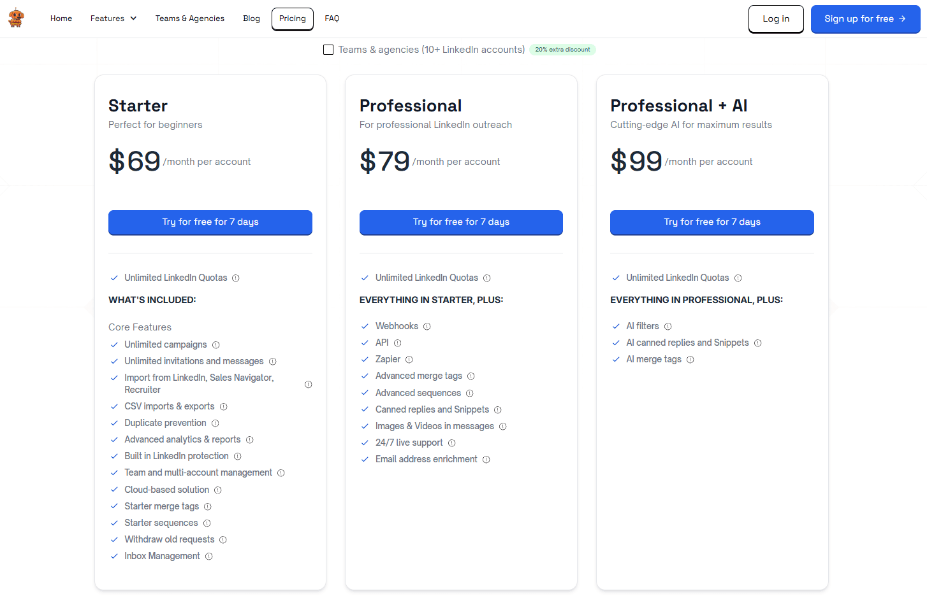927x603 pixels.
Task: Enable the Teams & agencies checkbox
Action: 328,50
